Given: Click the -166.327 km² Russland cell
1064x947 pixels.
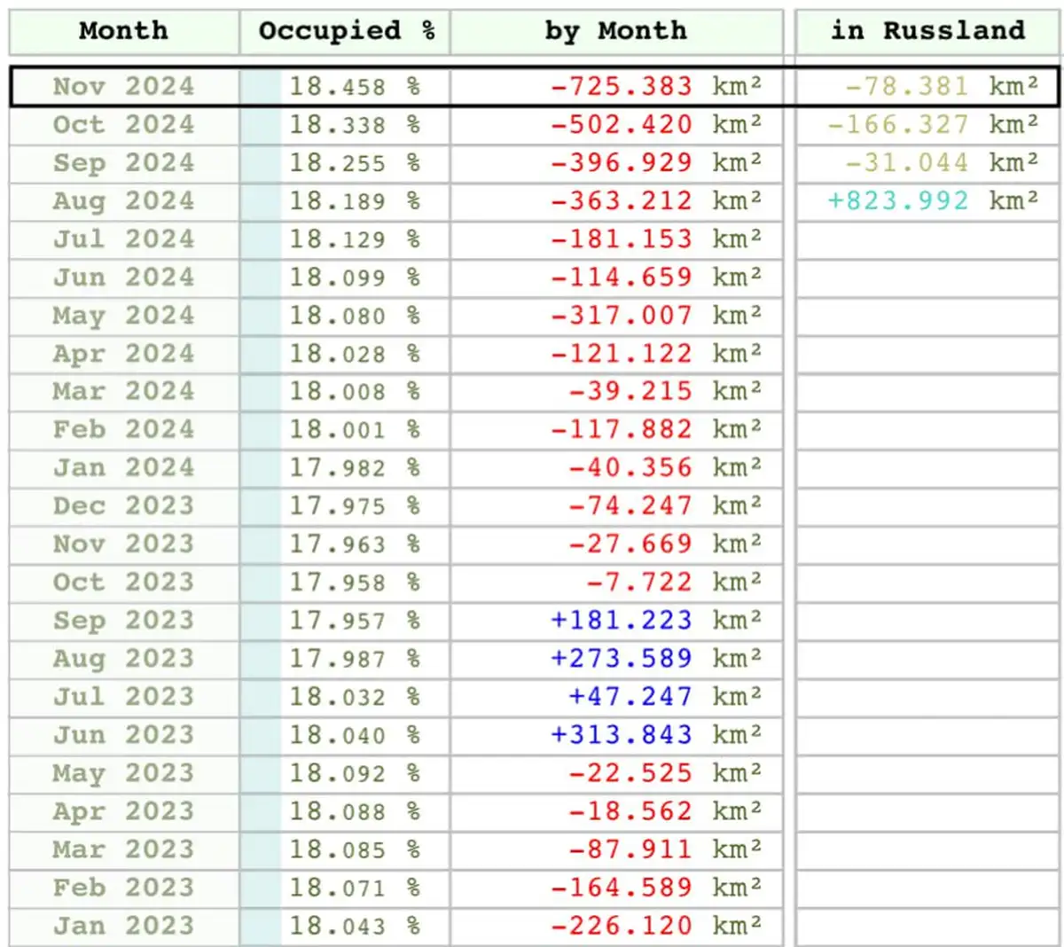Looking at the screenshot, I should (x=932, y=125).
